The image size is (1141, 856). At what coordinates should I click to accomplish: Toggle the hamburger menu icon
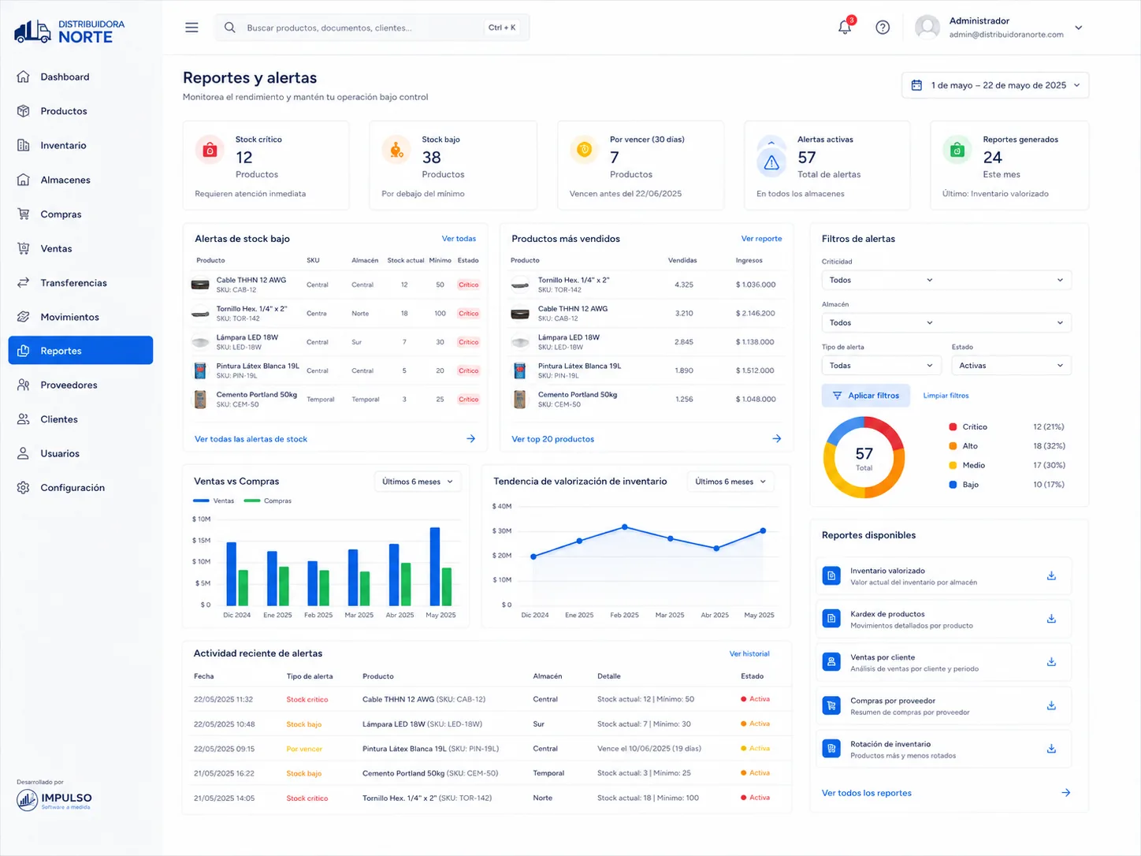coord(191,28)
